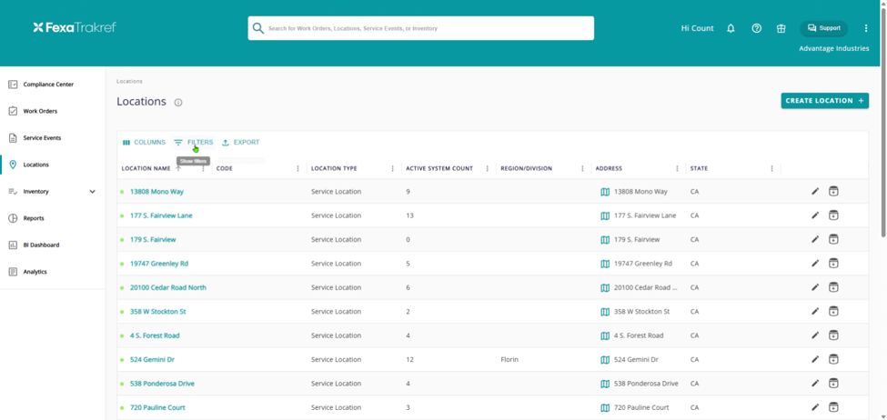Open Region/Division column menu dots
The height and width of the screenshot is (420, 887).
click(x=582, y=168)
